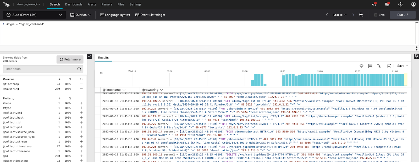Go to next time interval arrow
Screen dimensions: 419x162
point(353,15)
